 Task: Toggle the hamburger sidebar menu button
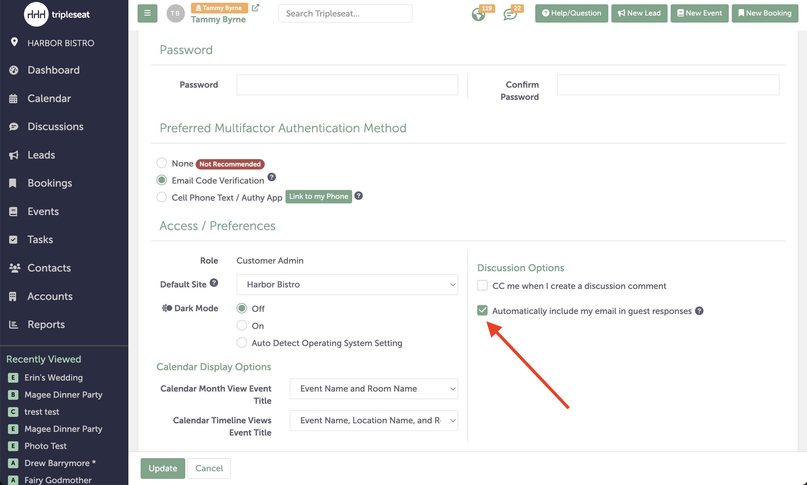(x=147, y=13)
